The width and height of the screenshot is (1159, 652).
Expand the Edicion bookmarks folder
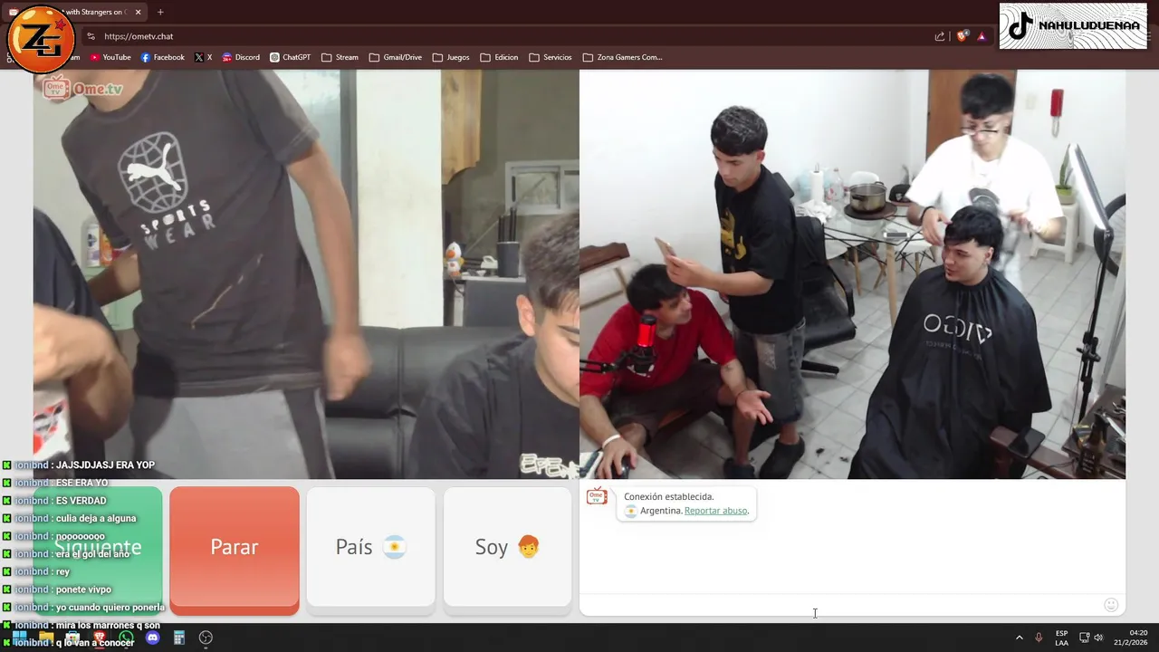click(499, 57)
